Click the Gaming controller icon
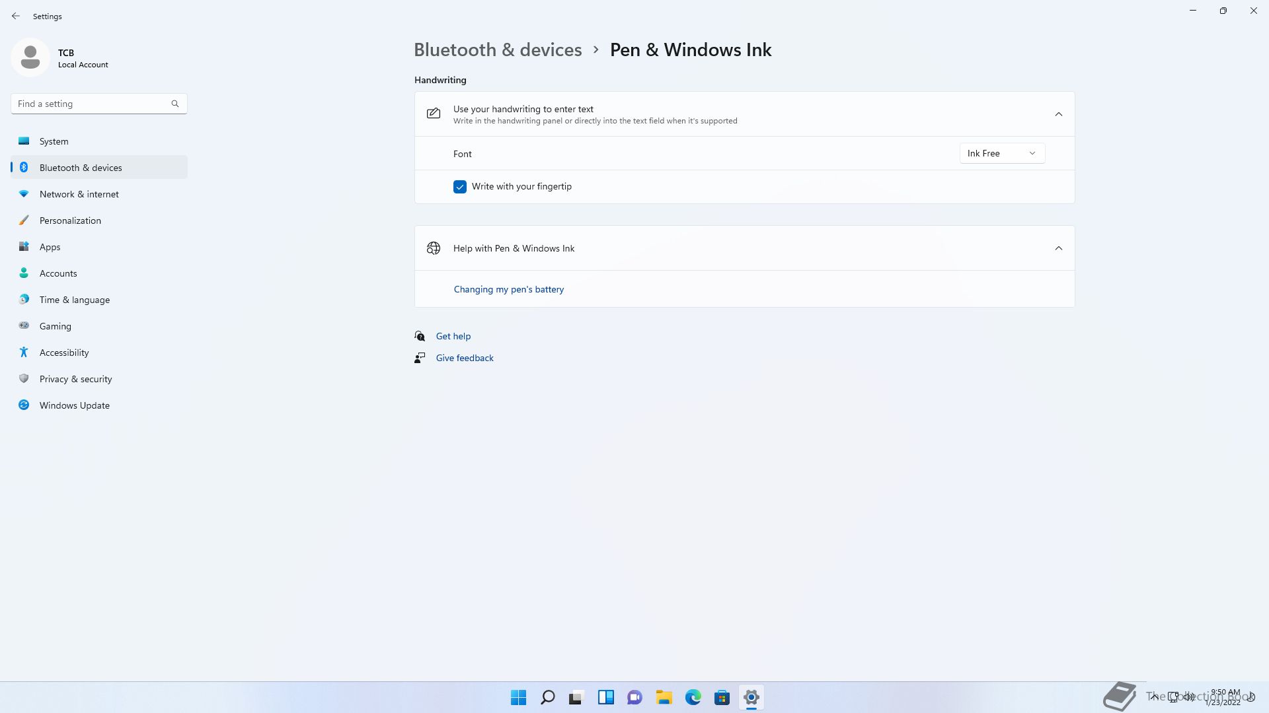Image resolution: width=1269 pixels, height=713 pixels. (24, 325)
